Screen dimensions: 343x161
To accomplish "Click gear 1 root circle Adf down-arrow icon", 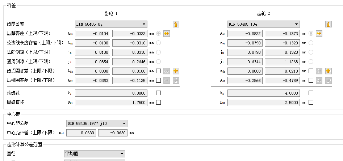I will (x=167, y=80).
